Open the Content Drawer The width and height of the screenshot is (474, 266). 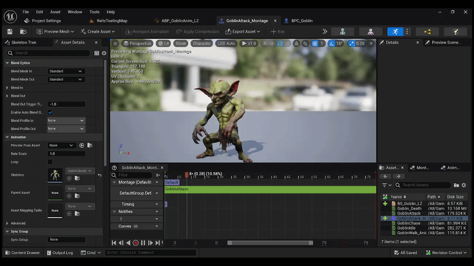click(23, 253)
